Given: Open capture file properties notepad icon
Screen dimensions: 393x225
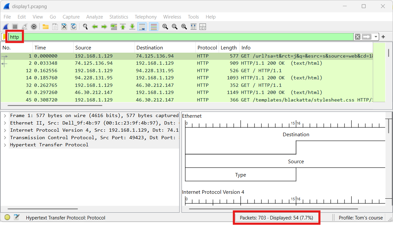Looking at the screenshot, I should tap(17, 218).
